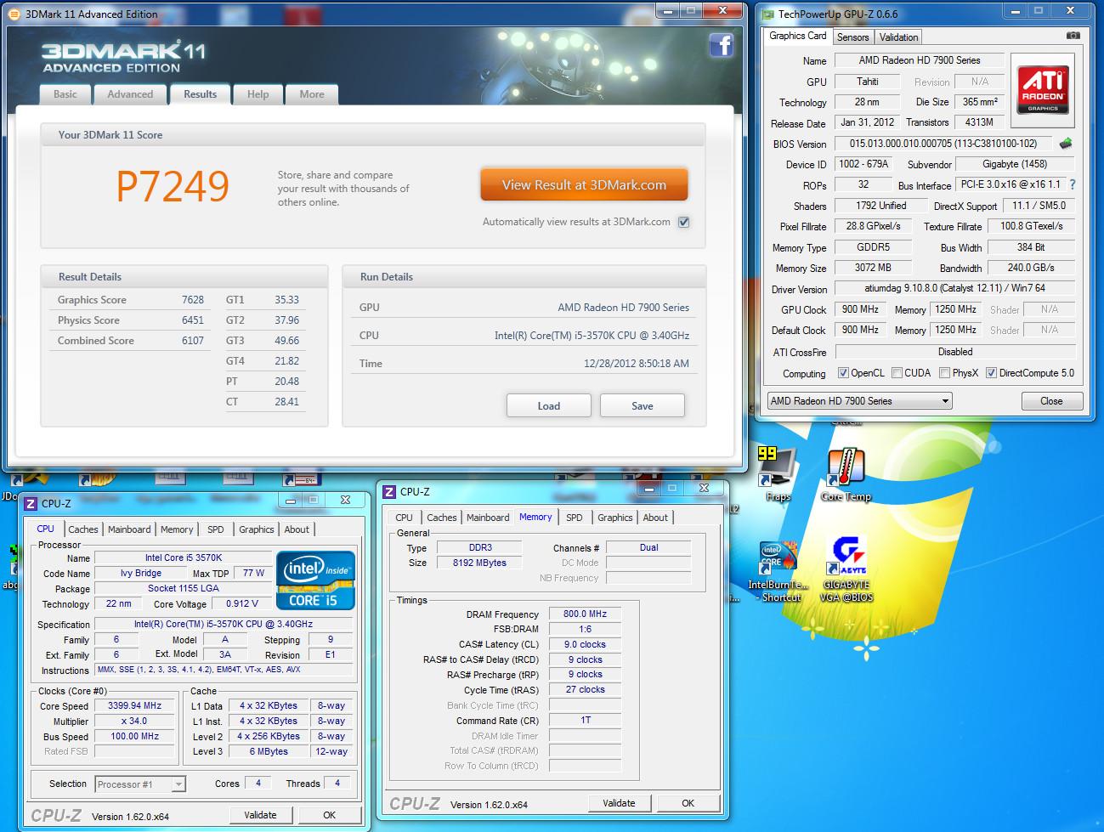Click the Memory Size 3072 MB field

tap(873, 268)
